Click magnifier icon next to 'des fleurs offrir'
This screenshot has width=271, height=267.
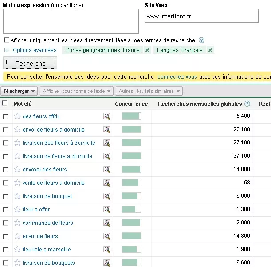[x=107, y=116]
